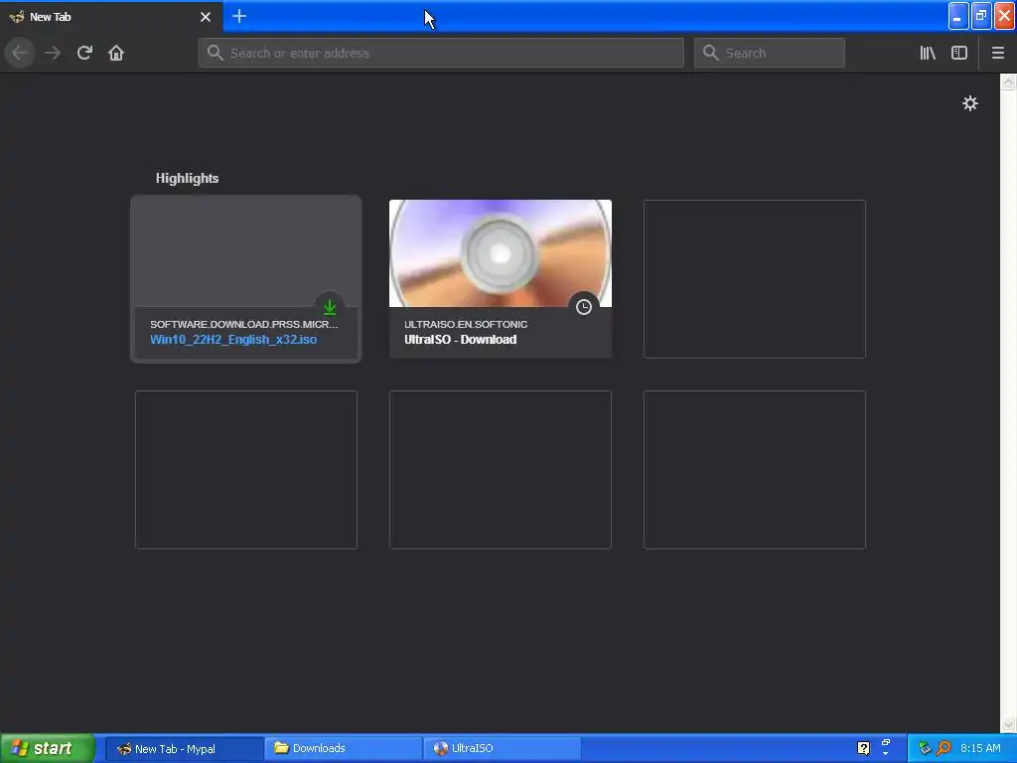This screenshot has width=1017, height=763.
Task: Switch to New Tab - Mypal taskbar button
Action: point(184,749)
